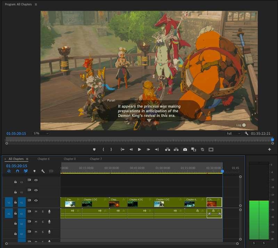Click timeline ruler at 00:45:00:00

click(x=137, y=168)
